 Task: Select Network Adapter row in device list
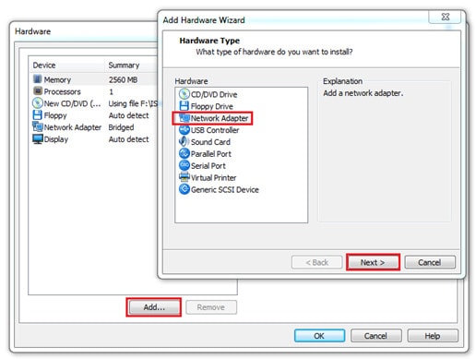[x=94, y=127]
